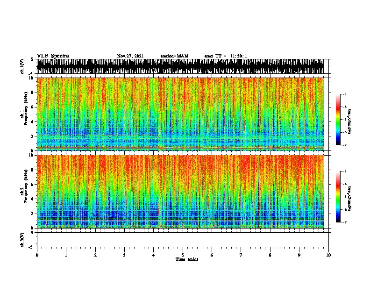Click the "VLF Spectra" title text
The image size is (370, 286).
click(x=53, y=56)
